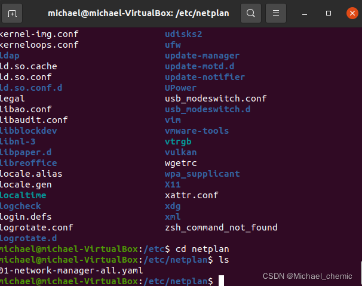
Task: Click the 01-network-manager-all.yaml file name
Action: coord(71,270)
